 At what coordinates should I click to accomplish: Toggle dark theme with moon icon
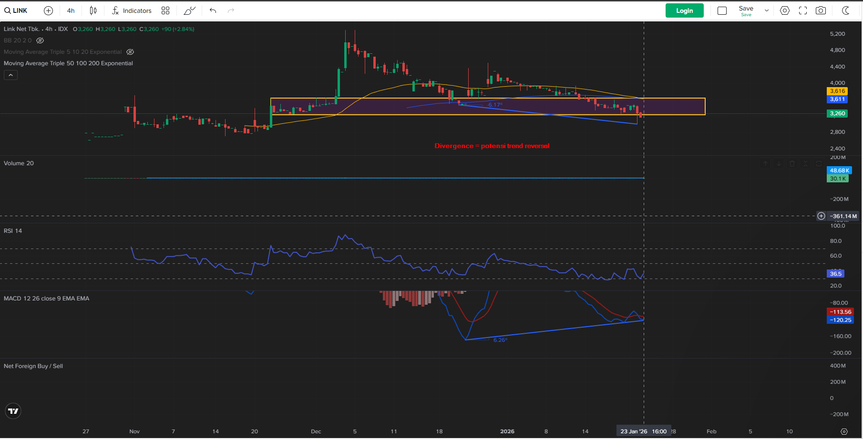(846, 10)
